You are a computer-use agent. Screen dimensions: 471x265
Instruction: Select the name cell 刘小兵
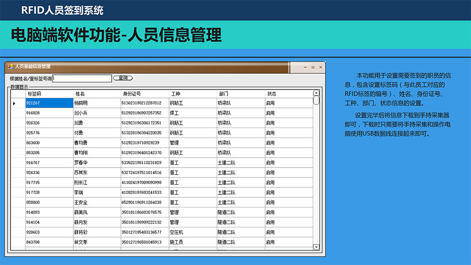click(97, 113)
